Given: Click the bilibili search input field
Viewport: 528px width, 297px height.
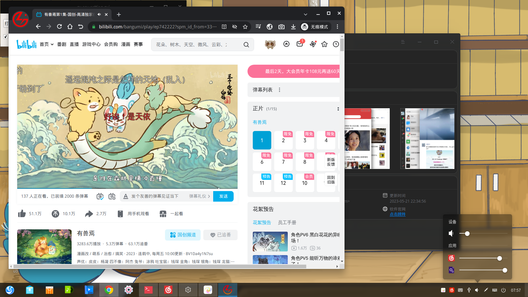Looking at the screenshot, I should click(197, 45).
